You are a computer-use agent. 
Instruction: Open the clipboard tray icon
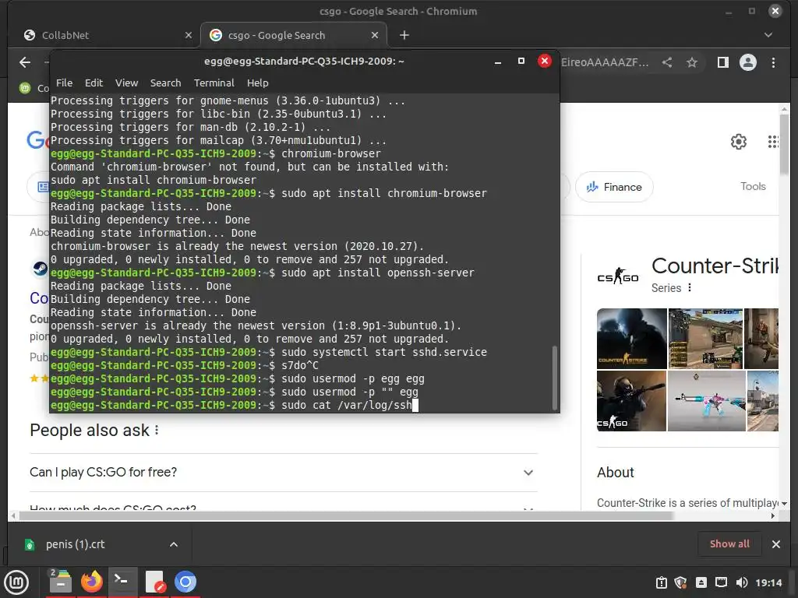661,582
